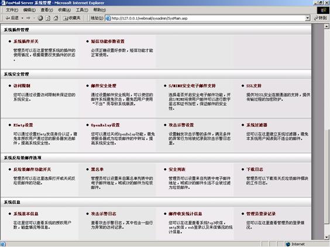
Task: Open the 系统过滤器 link
Action: click(x=257, y=125)
